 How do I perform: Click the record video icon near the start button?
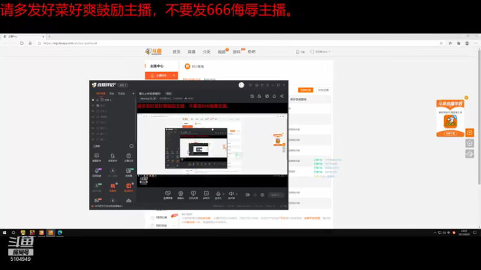(x=248, y=194)
